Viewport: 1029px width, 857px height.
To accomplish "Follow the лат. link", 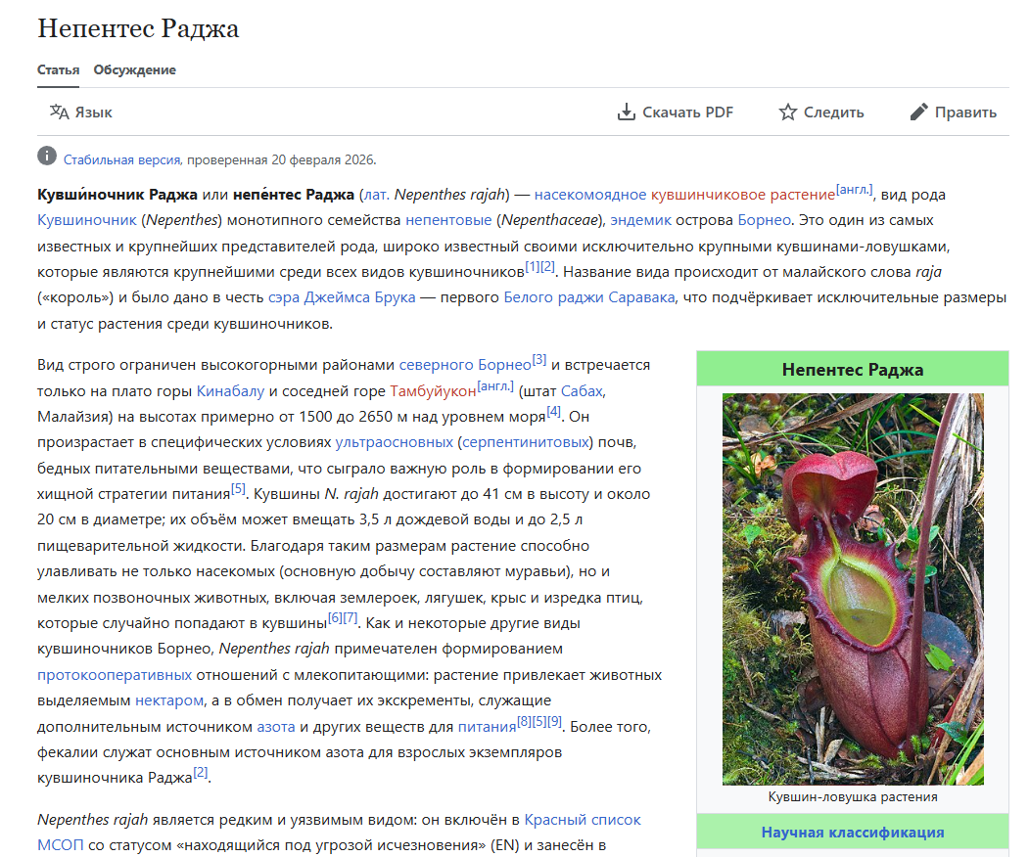I will coord(376,195).
